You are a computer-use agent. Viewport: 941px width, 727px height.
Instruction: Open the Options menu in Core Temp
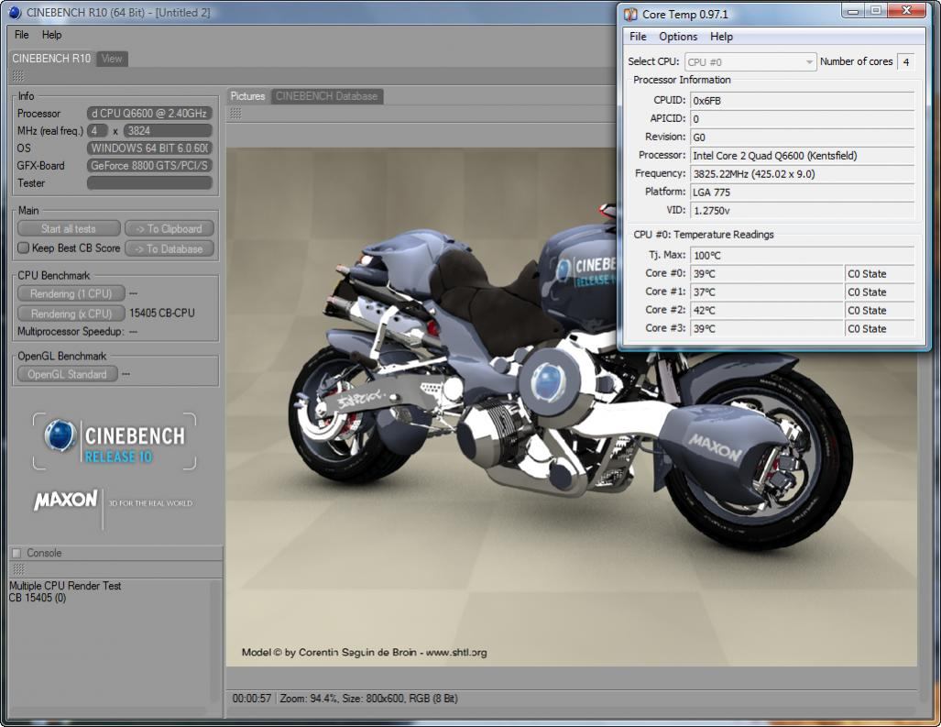coord(678,37)
